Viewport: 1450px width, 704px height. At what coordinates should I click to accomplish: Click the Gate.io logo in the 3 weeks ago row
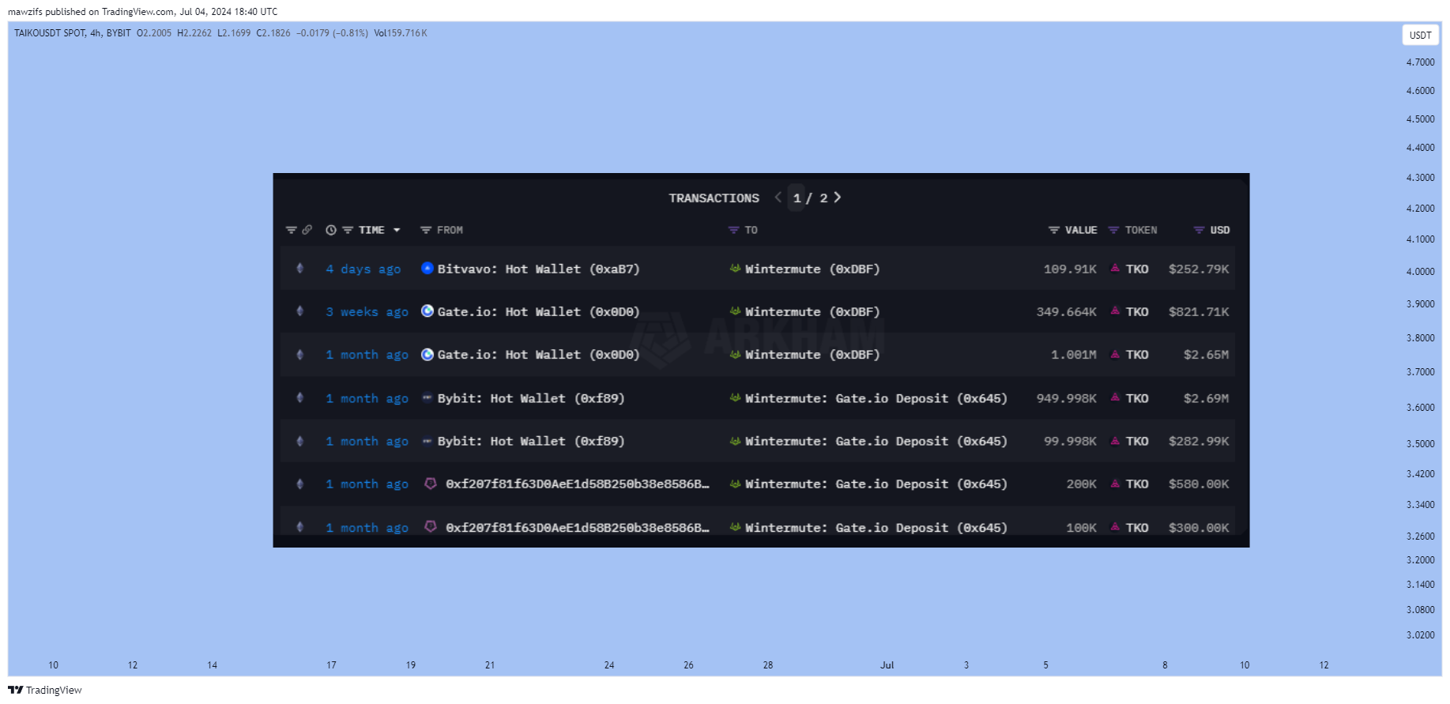pos(427,311)
